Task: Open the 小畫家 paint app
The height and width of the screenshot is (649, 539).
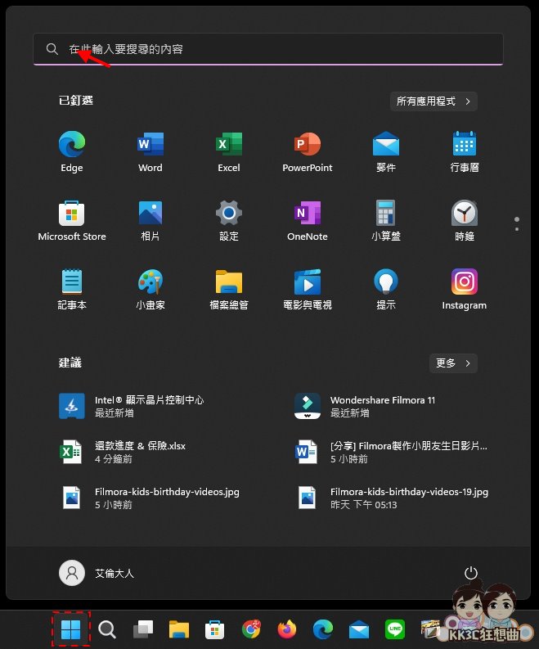Action: tap(150, 289)
